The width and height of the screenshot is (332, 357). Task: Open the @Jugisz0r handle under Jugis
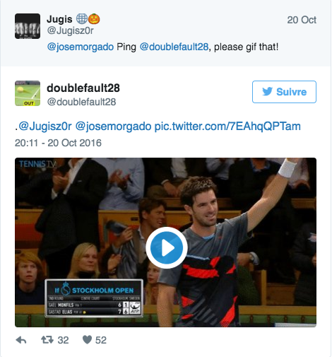pyautogui.click(x=70, y=30)
